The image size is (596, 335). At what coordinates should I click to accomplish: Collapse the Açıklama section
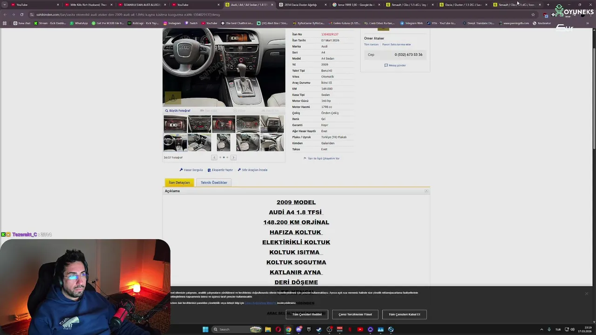pyautogui.click(x=426, y=191)
